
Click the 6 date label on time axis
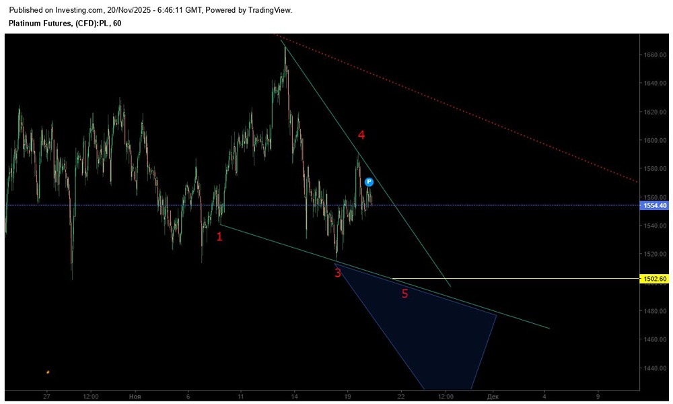click(x=188, y=397)
